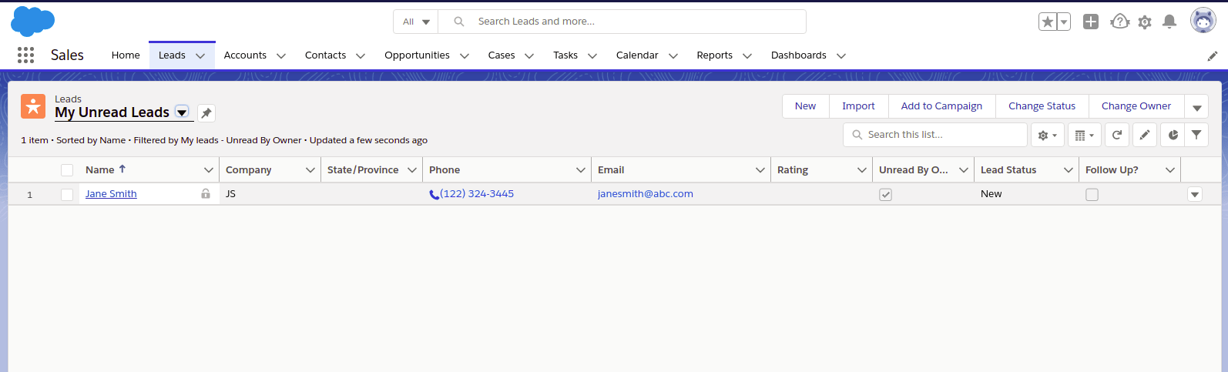Open search scope All dropdown

(416, 22)
